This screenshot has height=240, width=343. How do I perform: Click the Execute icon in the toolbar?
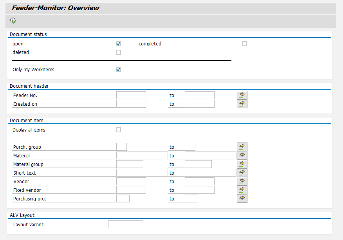(x=13, y=20)
